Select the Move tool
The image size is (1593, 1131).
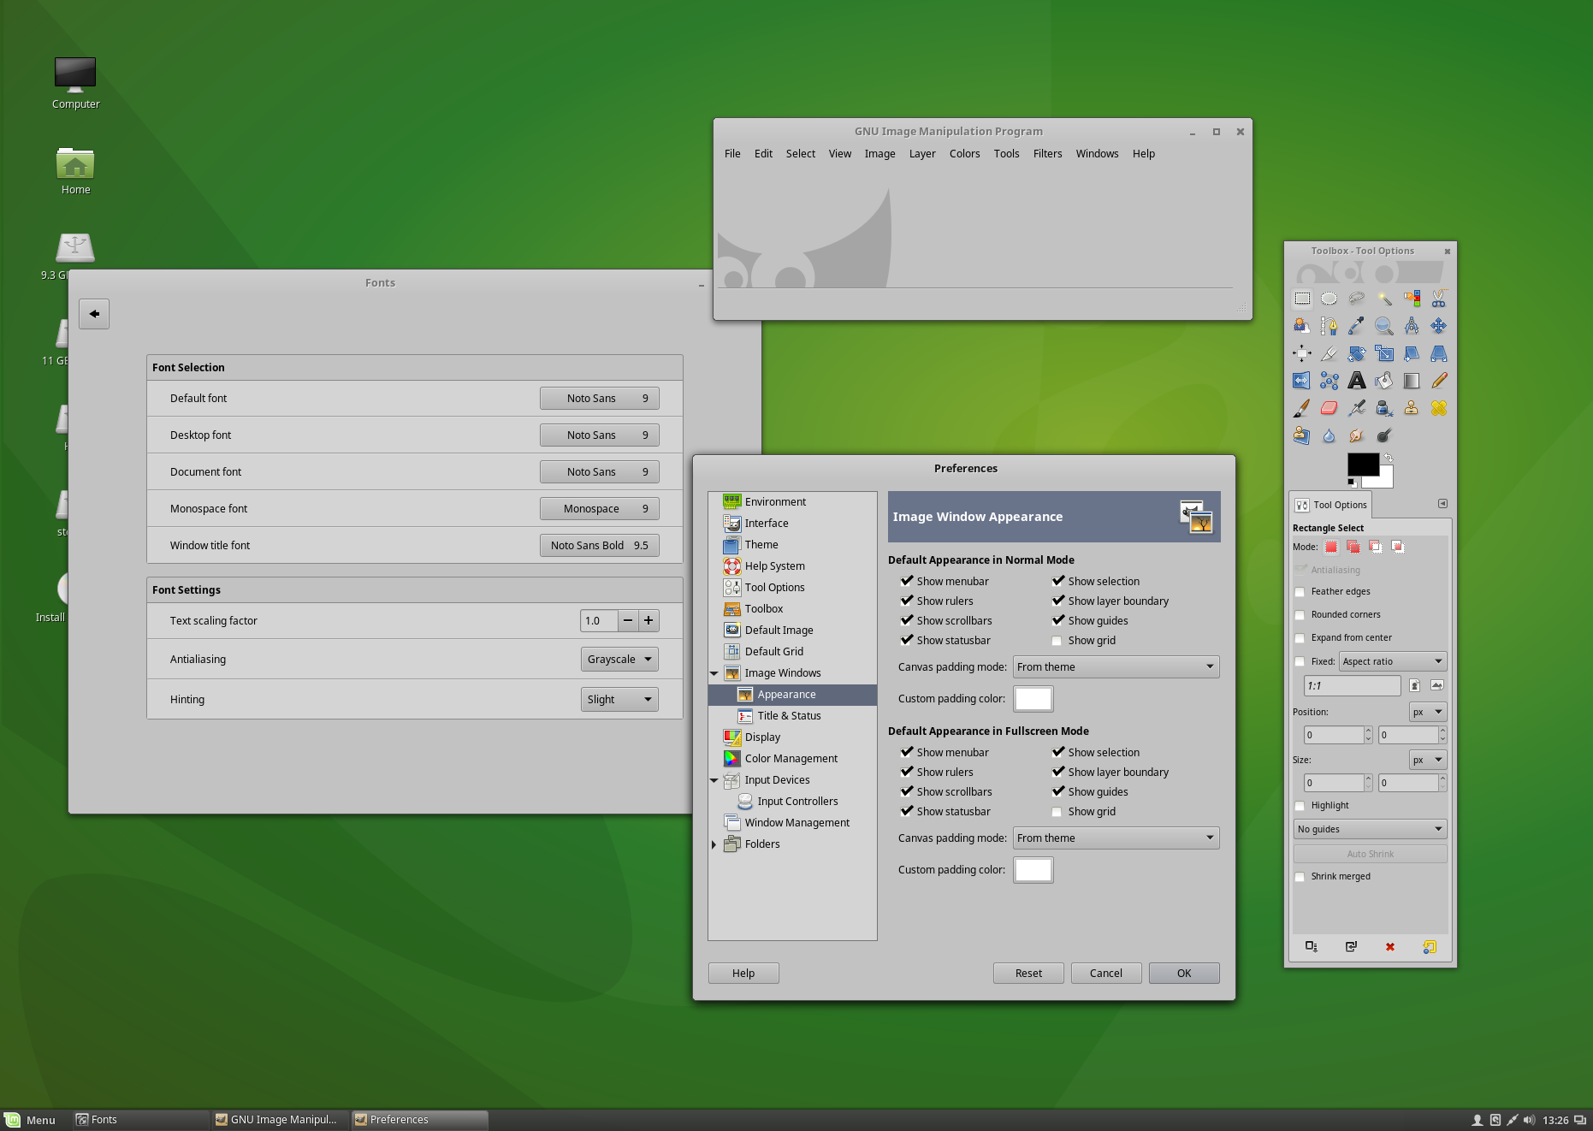coord(1439,326)
